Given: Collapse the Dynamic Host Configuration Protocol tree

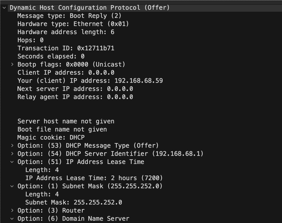Looking at the screenshot, I should 4,8.
